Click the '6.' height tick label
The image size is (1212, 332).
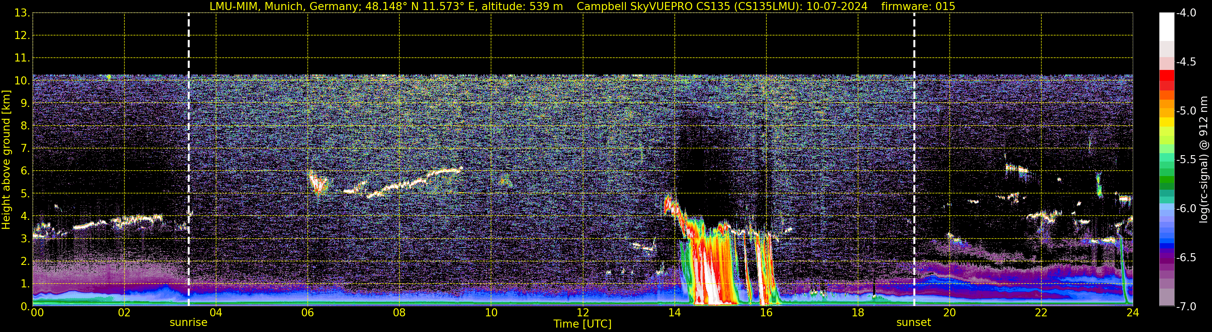pos(25,171)
